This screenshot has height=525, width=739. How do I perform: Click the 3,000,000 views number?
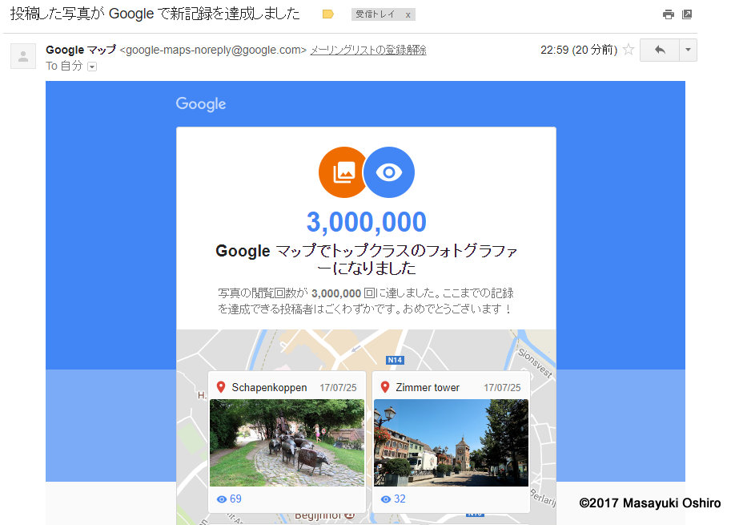point(367,222)
